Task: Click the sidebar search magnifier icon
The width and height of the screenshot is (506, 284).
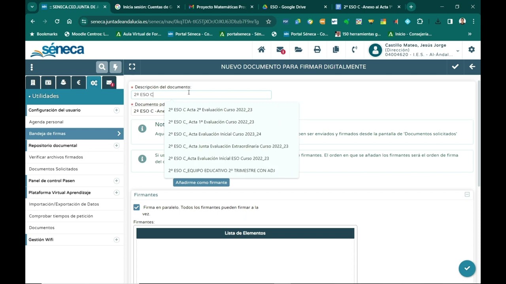Action: (102, 67)
